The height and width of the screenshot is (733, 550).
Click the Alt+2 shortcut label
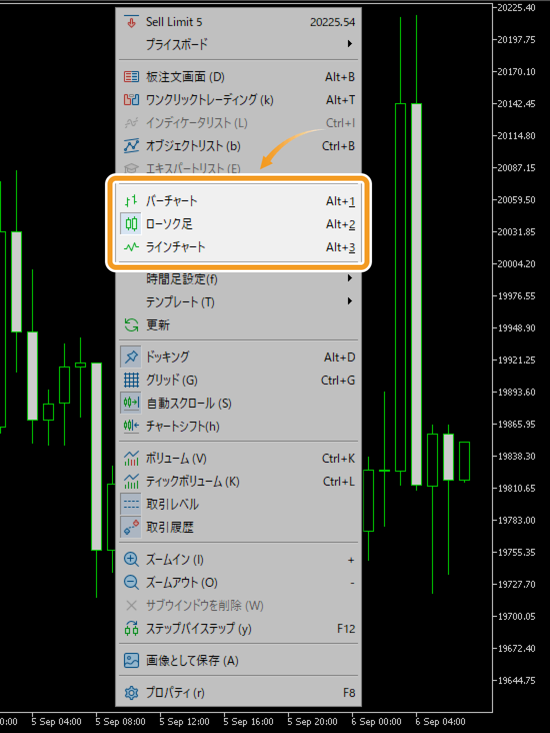pos(340,224)
